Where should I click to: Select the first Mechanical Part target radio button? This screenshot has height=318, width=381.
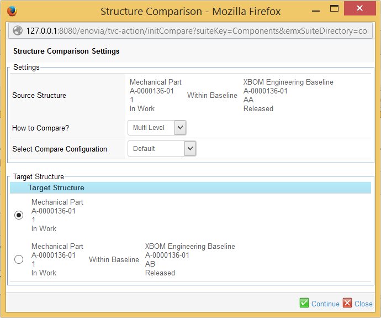(19, 215)
